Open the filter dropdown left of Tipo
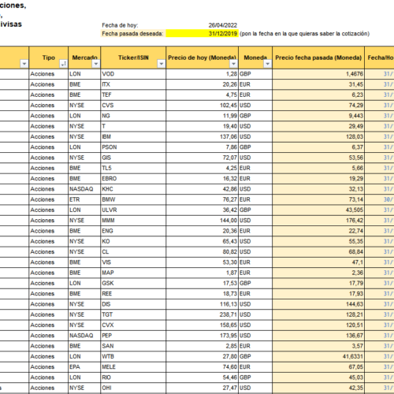This screenshot has width=394, height=394. 24,64
